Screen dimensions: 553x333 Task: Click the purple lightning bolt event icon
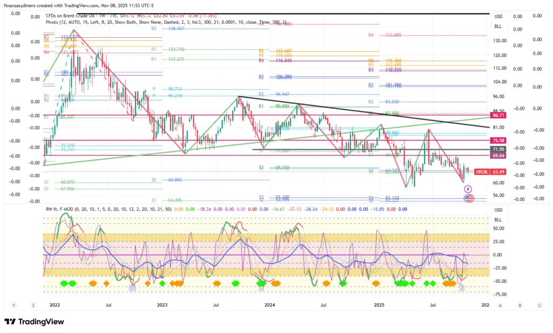tap(468, 189)
